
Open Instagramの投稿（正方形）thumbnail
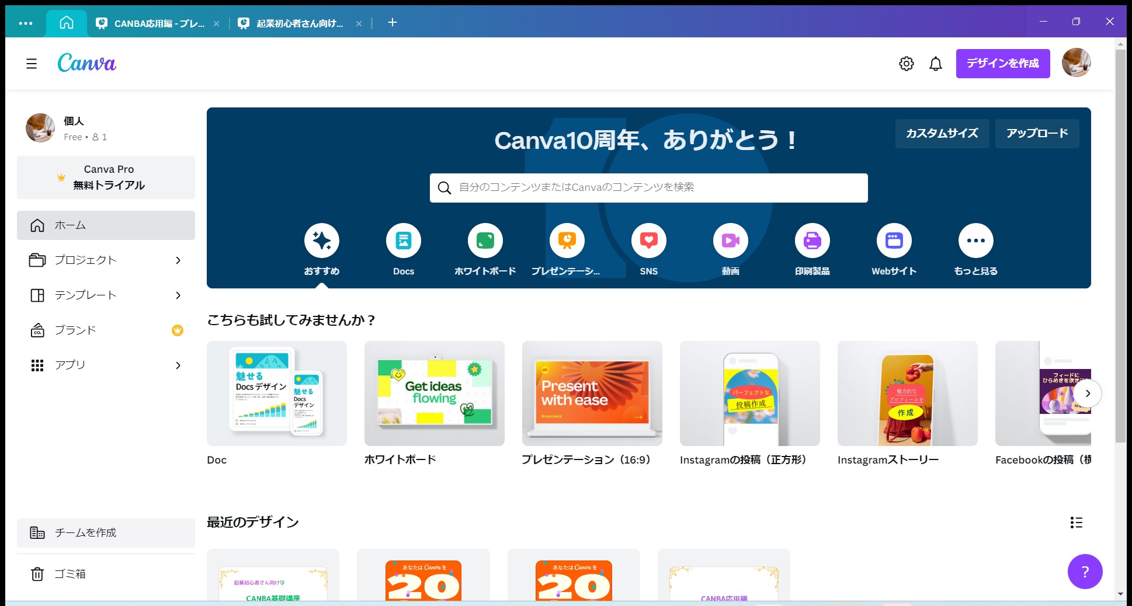[x=750, y=393]
